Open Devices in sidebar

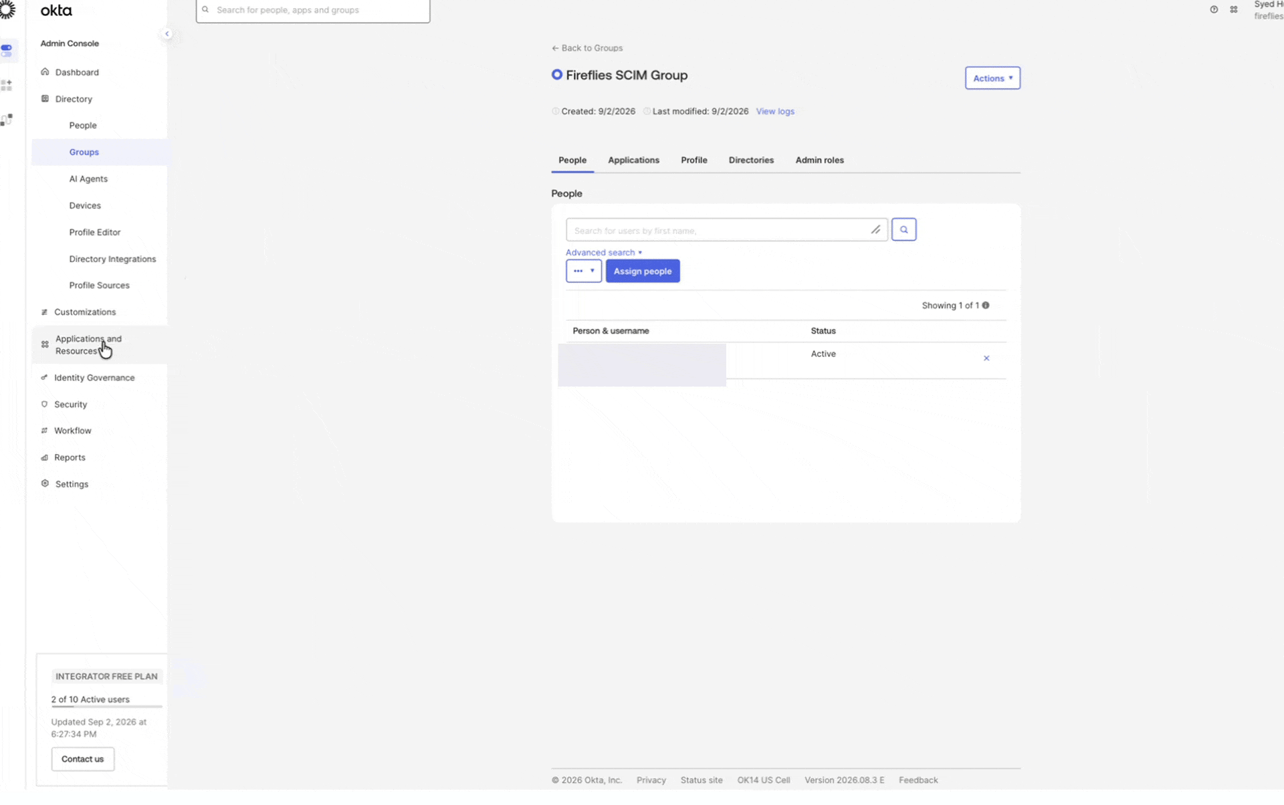tap(85, 206)
